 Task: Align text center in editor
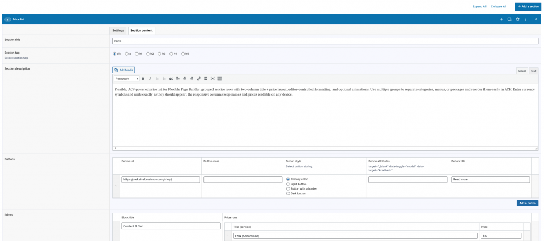pos(185,79)
